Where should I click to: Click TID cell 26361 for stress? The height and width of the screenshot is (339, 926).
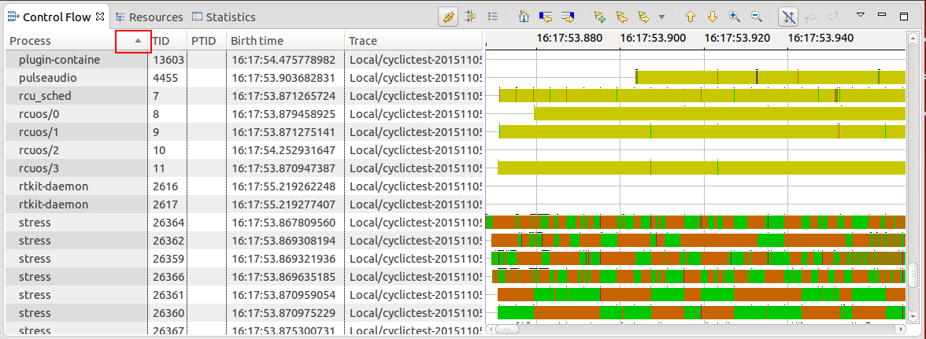pos(169,295)
